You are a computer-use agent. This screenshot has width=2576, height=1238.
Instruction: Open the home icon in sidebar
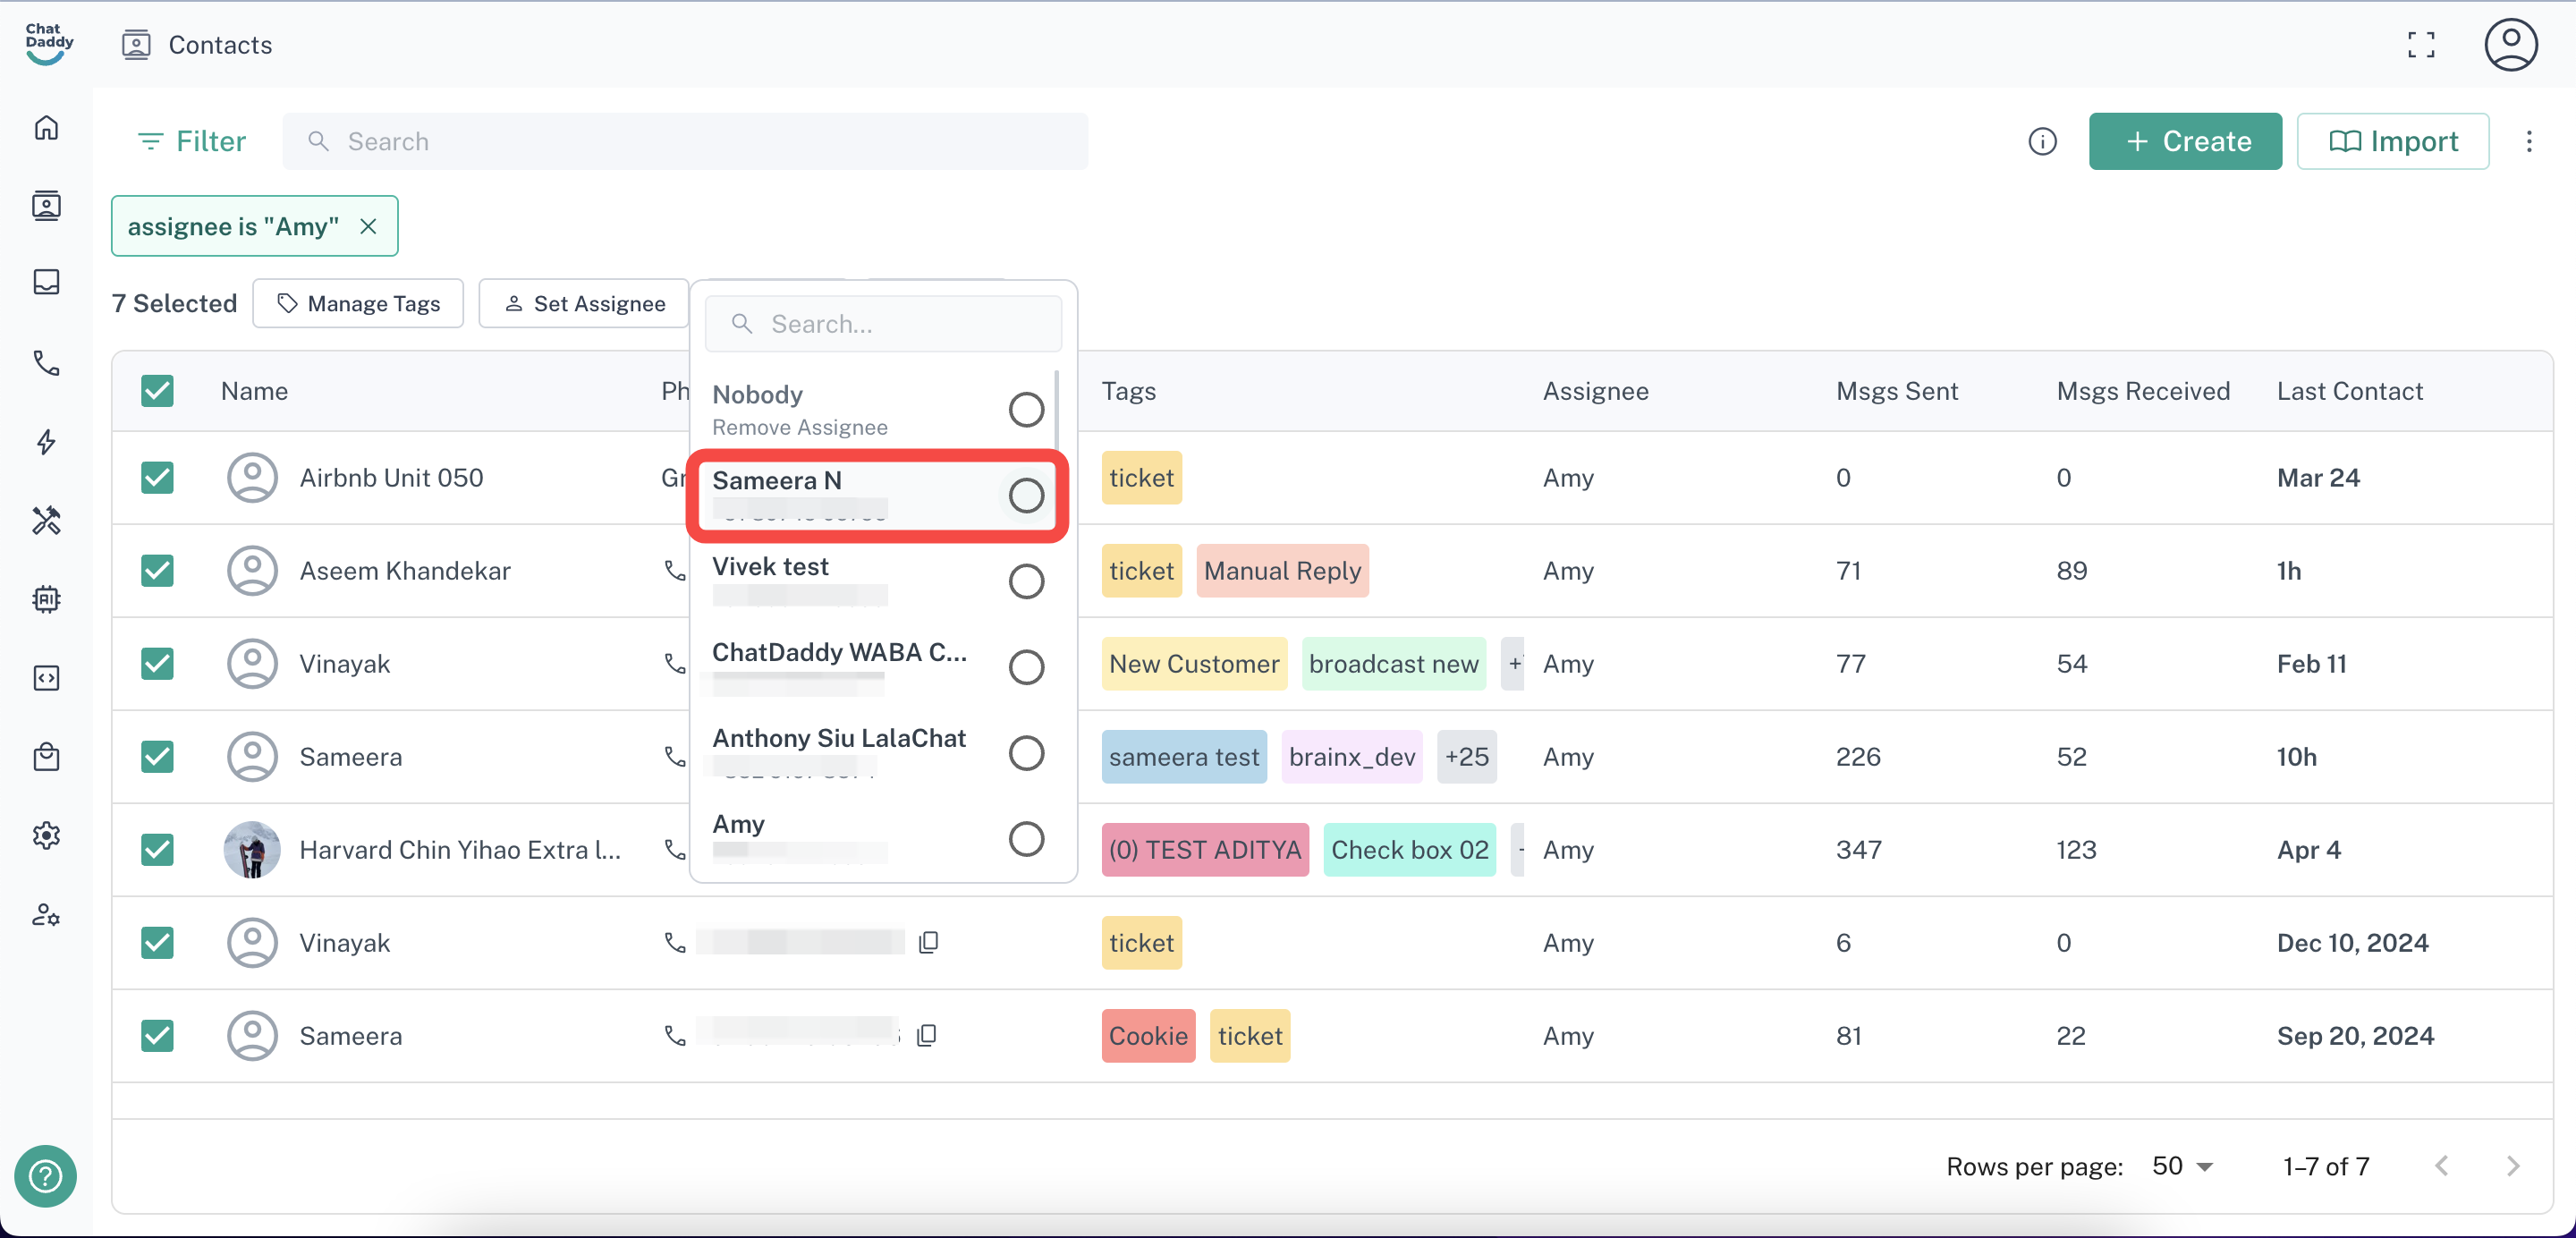[46, 128]
